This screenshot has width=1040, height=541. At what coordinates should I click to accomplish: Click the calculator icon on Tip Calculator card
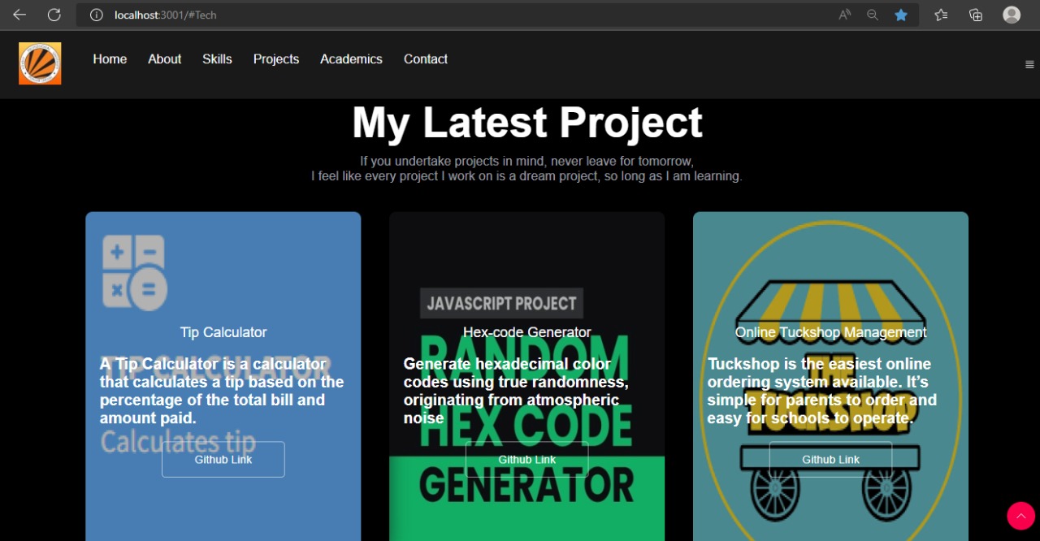[x=135, y=272]
